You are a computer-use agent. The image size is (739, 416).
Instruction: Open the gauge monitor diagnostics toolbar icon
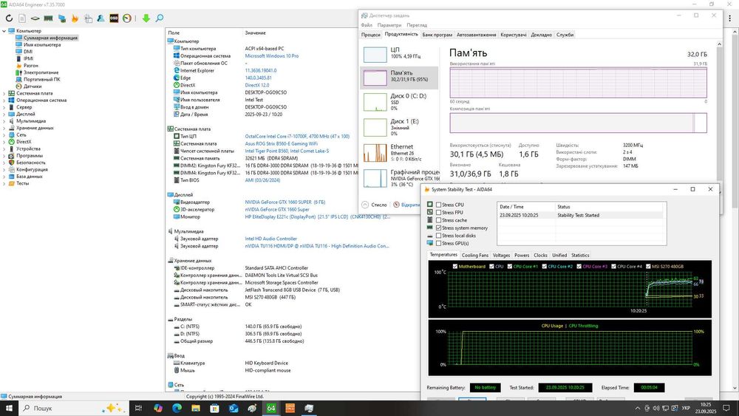127,18
